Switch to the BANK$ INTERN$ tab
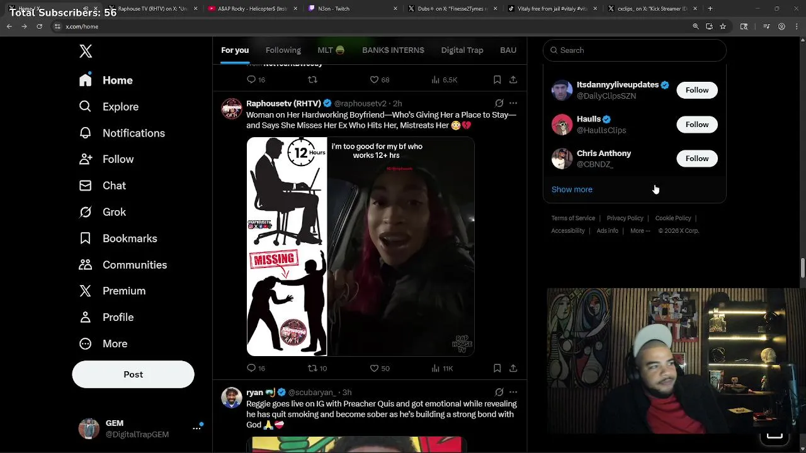The image size is (806, 453). coord(393,50)
